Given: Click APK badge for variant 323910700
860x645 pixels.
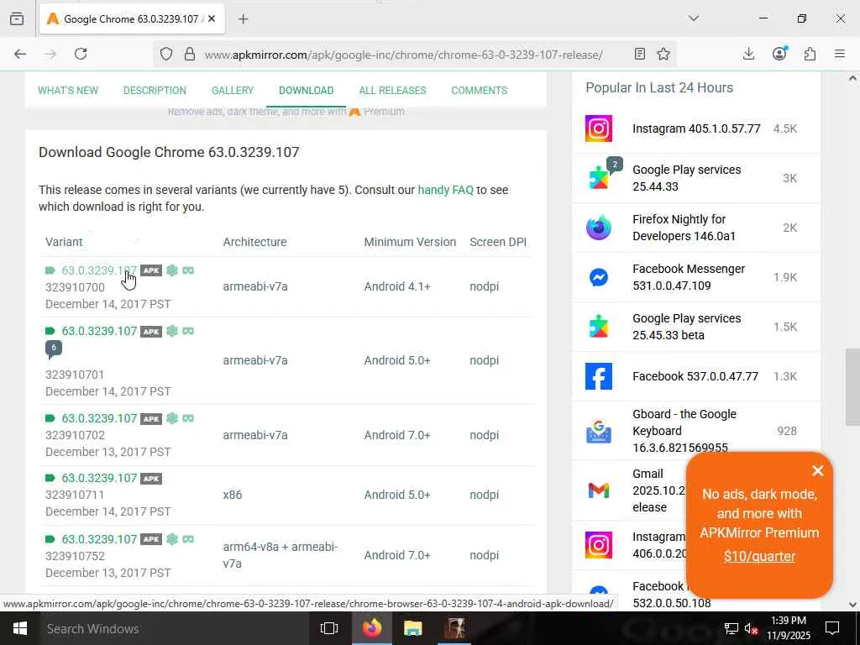Looking at the screenshot, I should pos(151,270).
